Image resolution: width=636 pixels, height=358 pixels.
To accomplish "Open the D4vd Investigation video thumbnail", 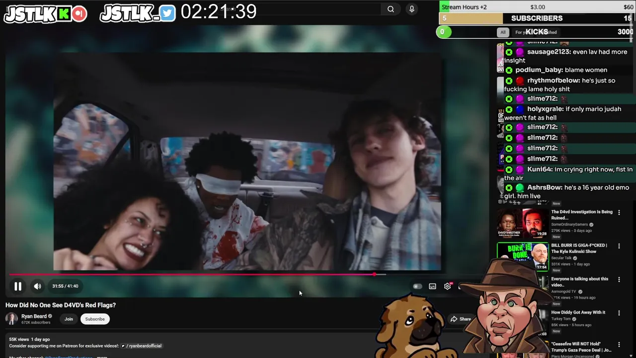I will [x=523, y=223].
